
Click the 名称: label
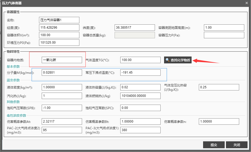point(10,20)
